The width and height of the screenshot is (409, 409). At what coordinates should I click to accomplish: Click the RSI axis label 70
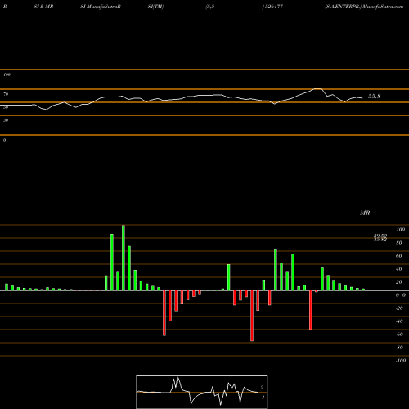point(6,94)
